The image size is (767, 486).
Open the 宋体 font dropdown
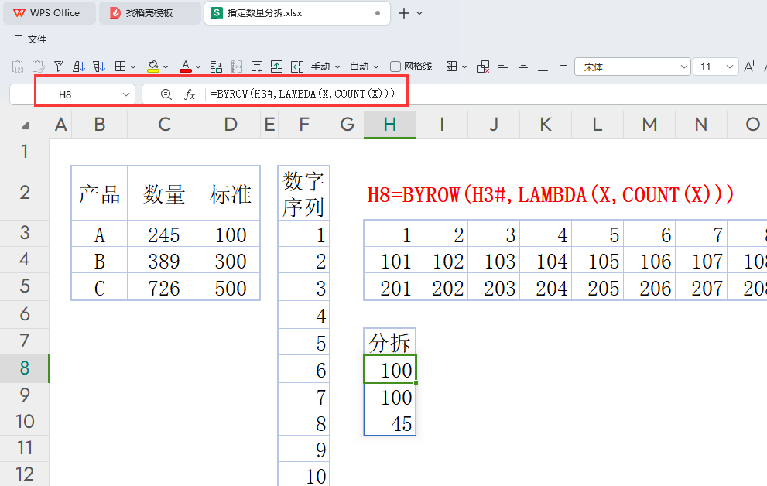[684, 67]
